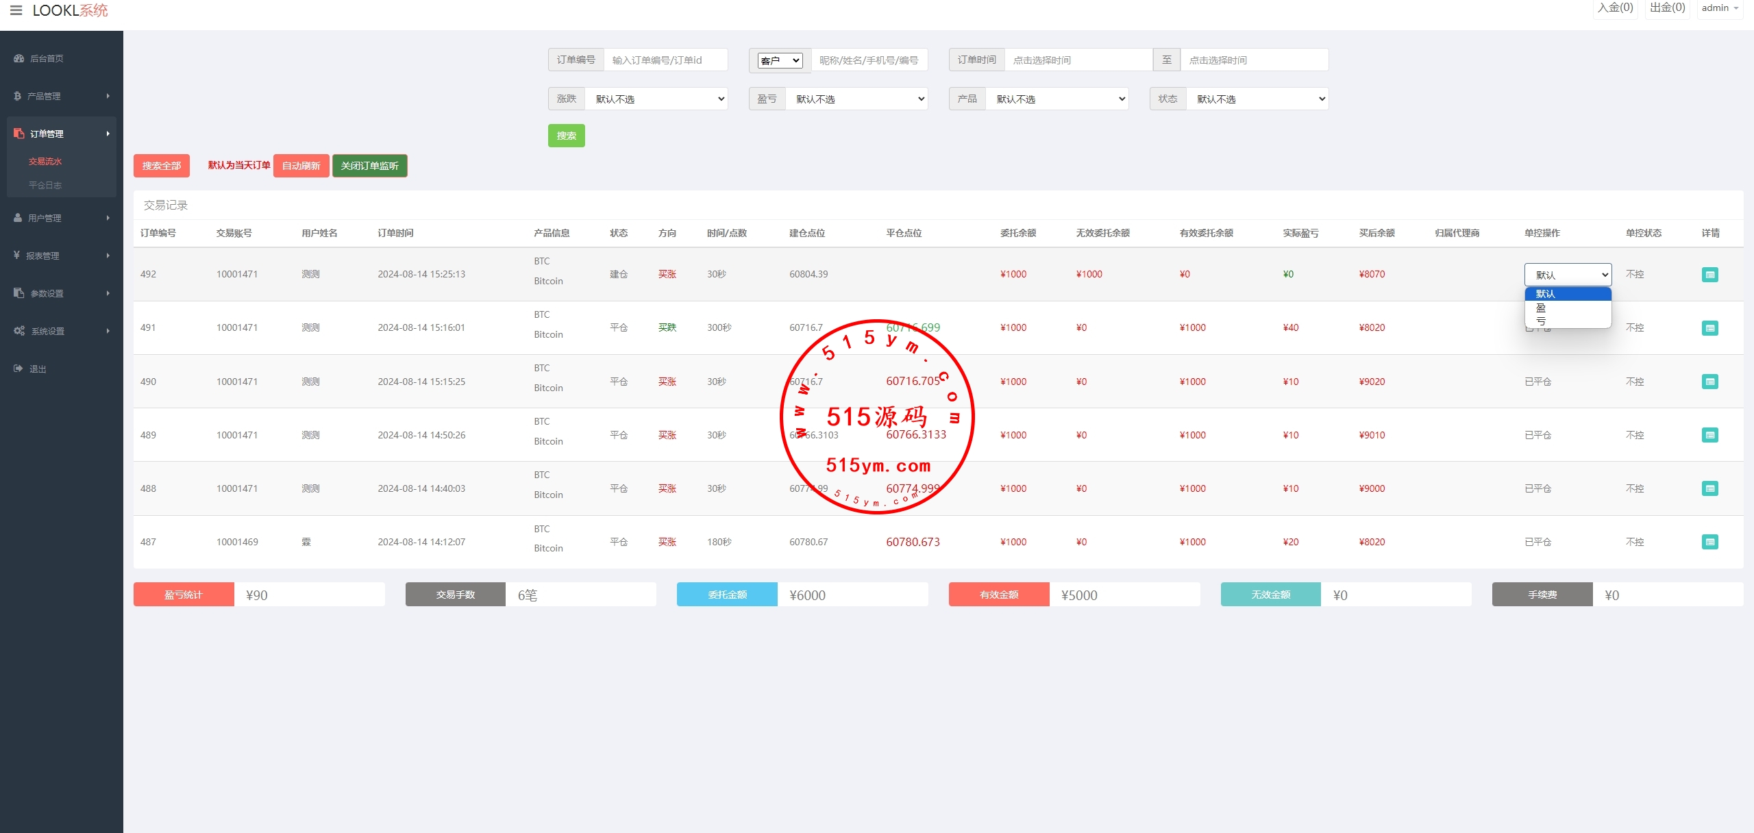Open the 状态 filter dropdown
1754x833 pixels.
1257,99
